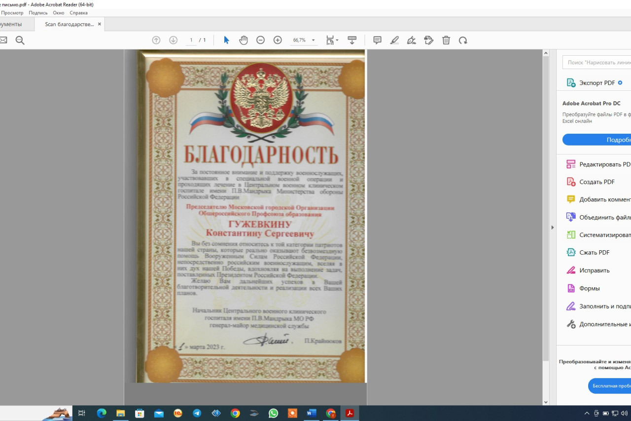Open Telegram from the taskbar

(197, 413)
